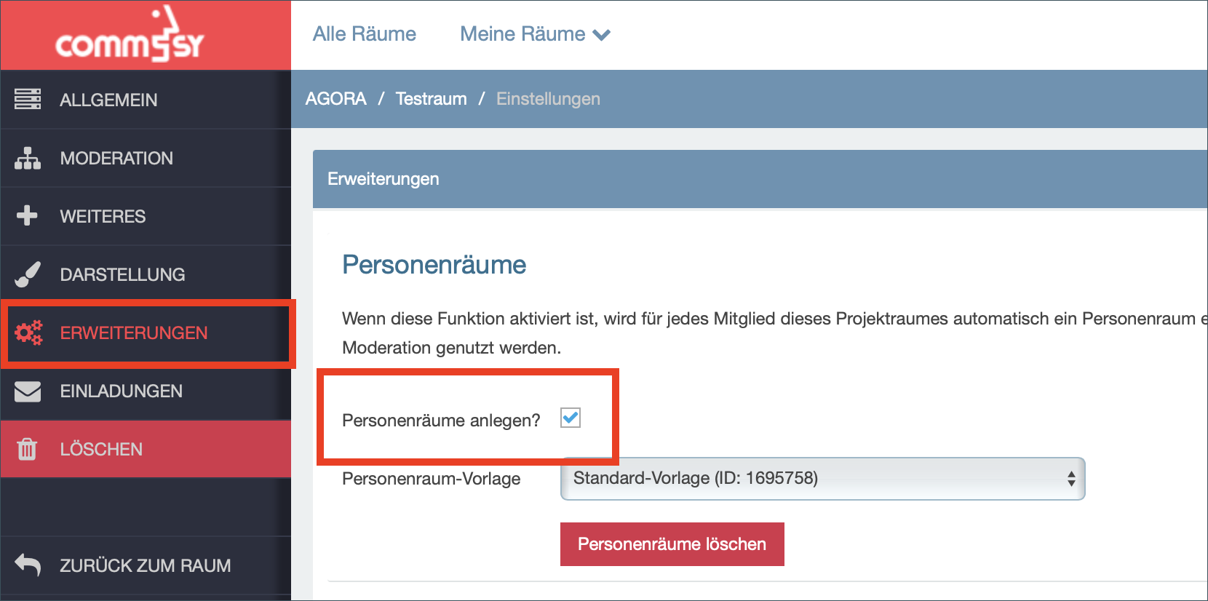
Task: Click the trash can icon for Löschen
Action: tap(27, 449)
